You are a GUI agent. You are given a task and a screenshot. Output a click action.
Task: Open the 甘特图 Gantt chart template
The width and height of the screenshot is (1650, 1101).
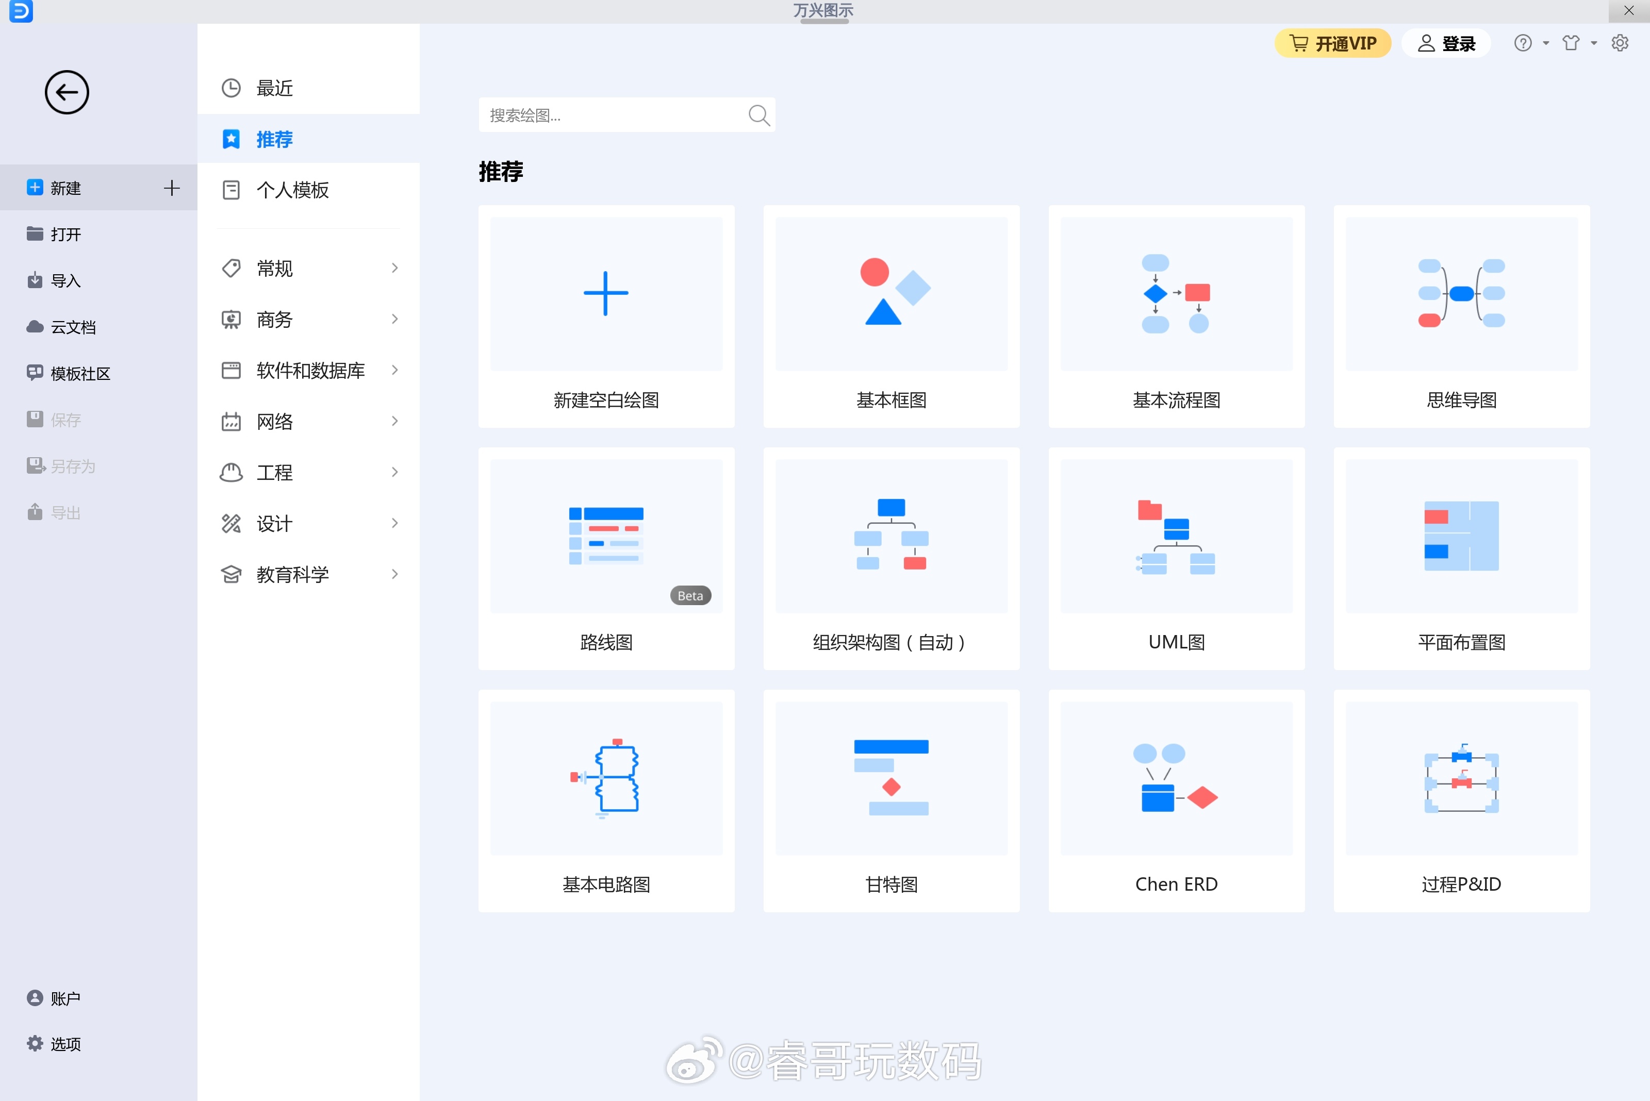point(890,800)
